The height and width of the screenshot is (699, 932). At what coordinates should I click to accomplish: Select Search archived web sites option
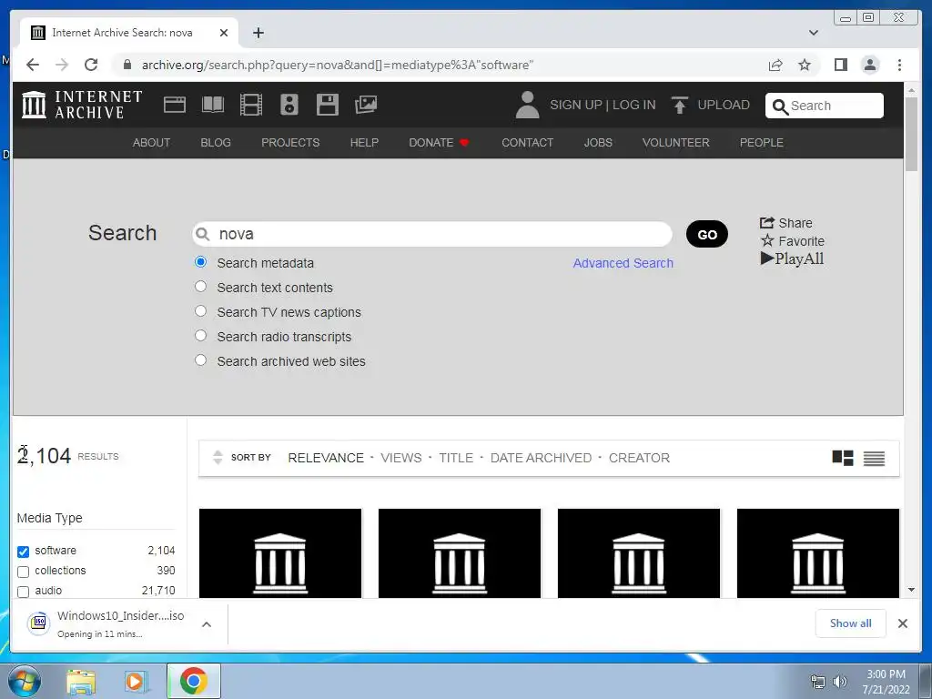(x=201, y=360)
